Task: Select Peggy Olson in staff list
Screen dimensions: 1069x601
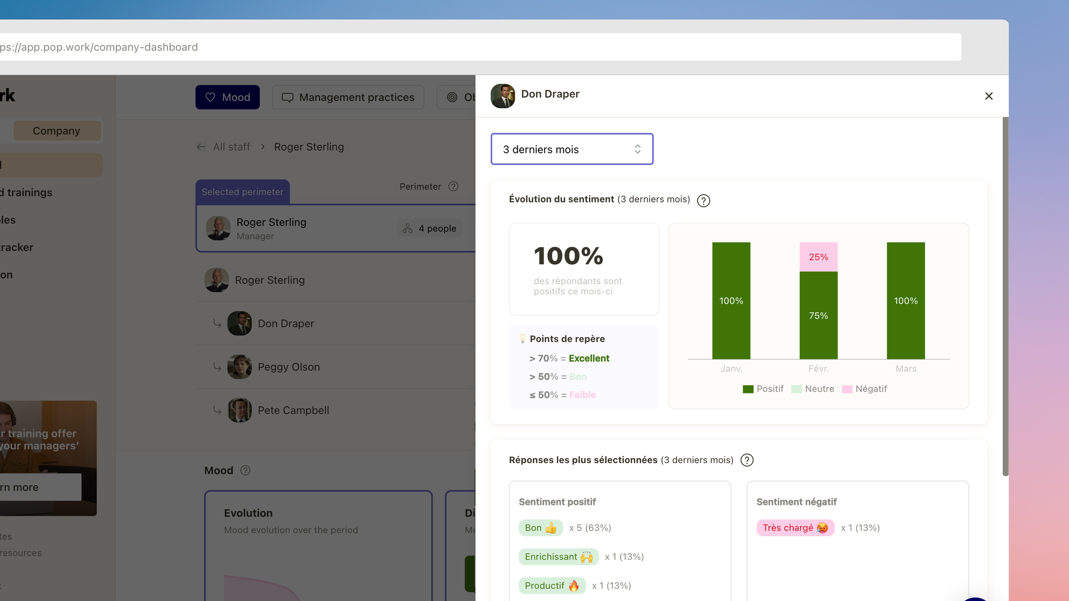Action: click(x=289, y=367)
